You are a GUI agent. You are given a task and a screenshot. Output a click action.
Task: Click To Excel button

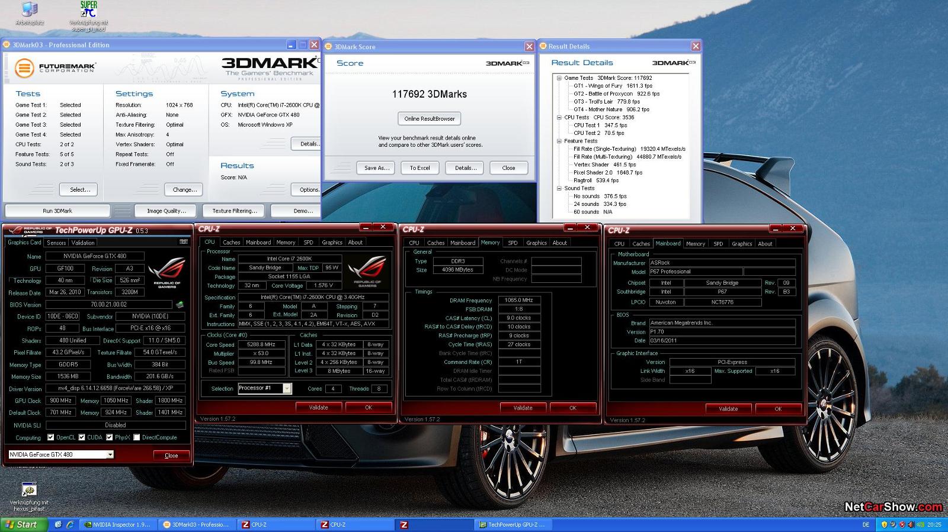419,167
